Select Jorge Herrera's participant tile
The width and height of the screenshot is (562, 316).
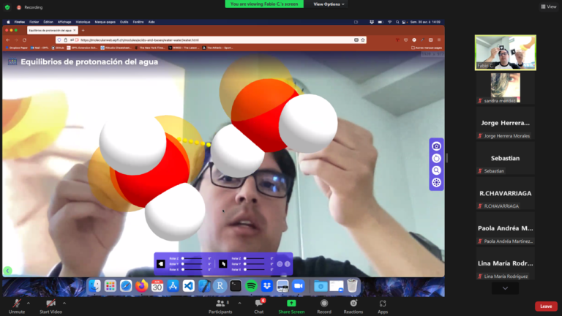tap(505, 123)
